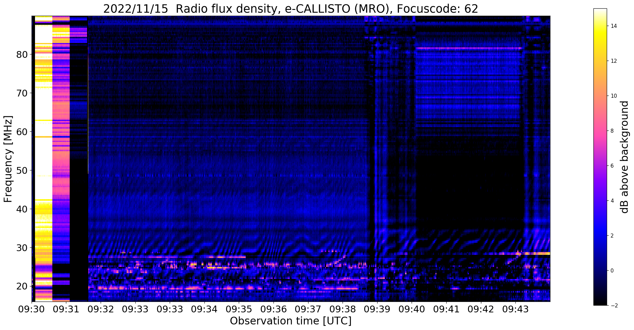Click the colorbar tick labeled 6 dB
The height and width of the screenshot is (330, 634).
(611, 166)
